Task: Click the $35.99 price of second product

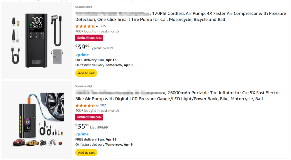Action: [x=82, y=126]
